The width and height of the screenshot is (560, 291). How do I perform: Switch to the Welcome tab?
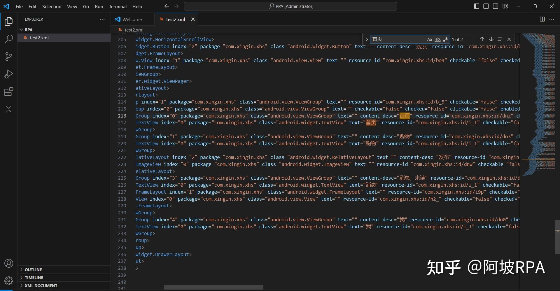click(x=132, y=19)
